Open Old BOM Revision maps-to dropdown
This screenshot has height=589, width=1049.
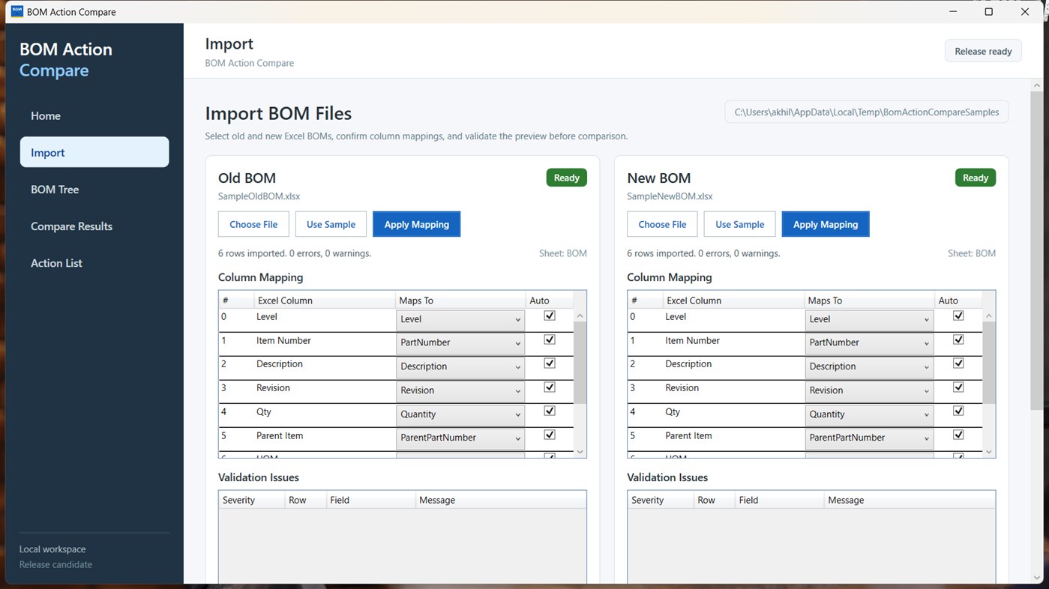(x=460, y=390)
